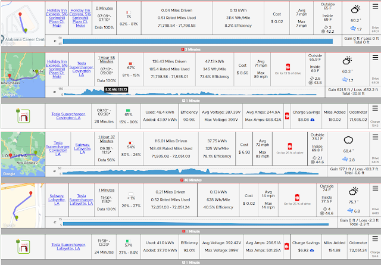Viewport: 381px width, 265px height.
Task: Click the empty battery icon above < 1%
Action: (x=131, y=194)
